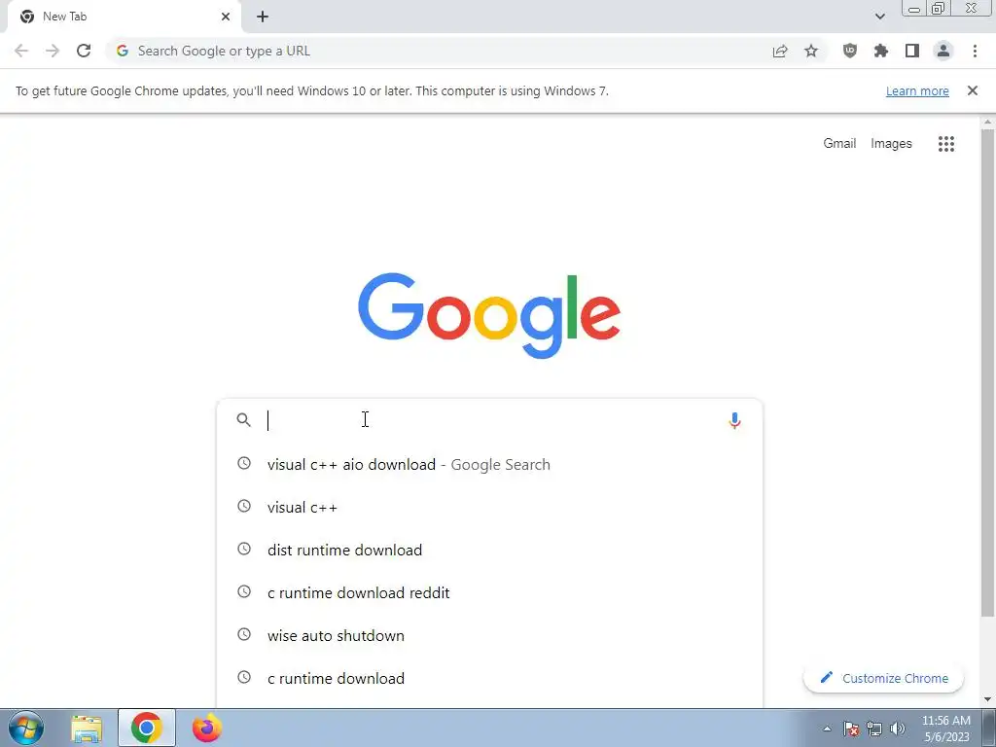The image size is (996, 747).
Task: Click the page vertical scrollbar
Action: click(x=987, y=373)
